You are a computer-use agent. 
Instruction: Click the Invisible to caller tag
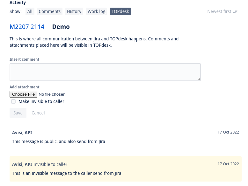click(x=50, y=164)
